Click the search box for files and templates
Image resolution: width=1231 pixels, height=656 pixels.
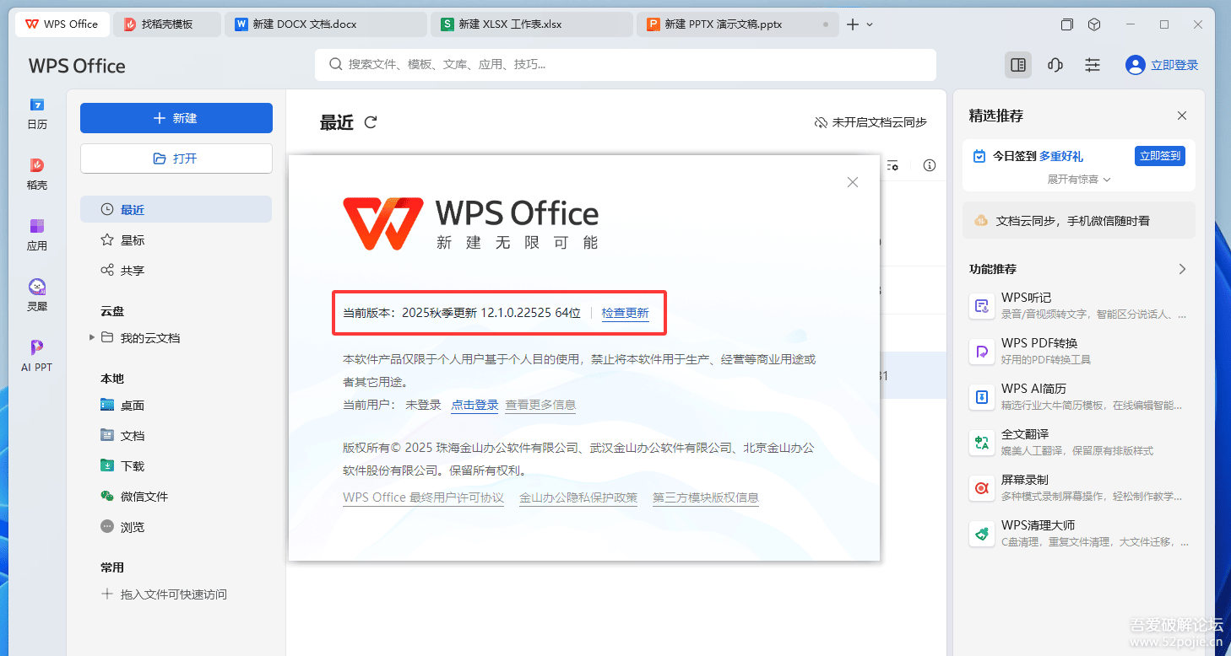626,64
